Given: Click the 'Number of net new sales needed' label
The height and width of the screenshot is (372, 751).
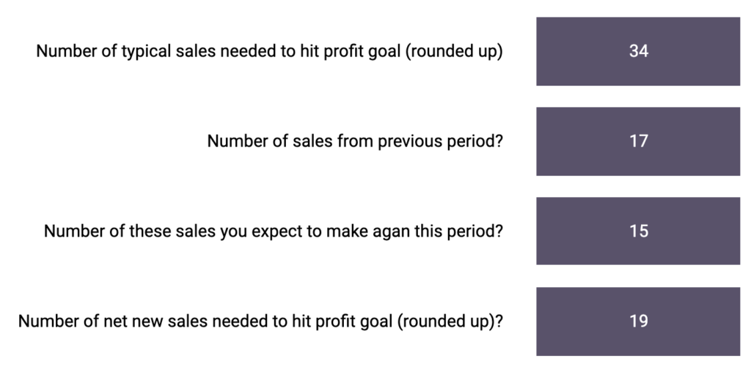Looking at the screenshot, I should click(x=261, y=321).
